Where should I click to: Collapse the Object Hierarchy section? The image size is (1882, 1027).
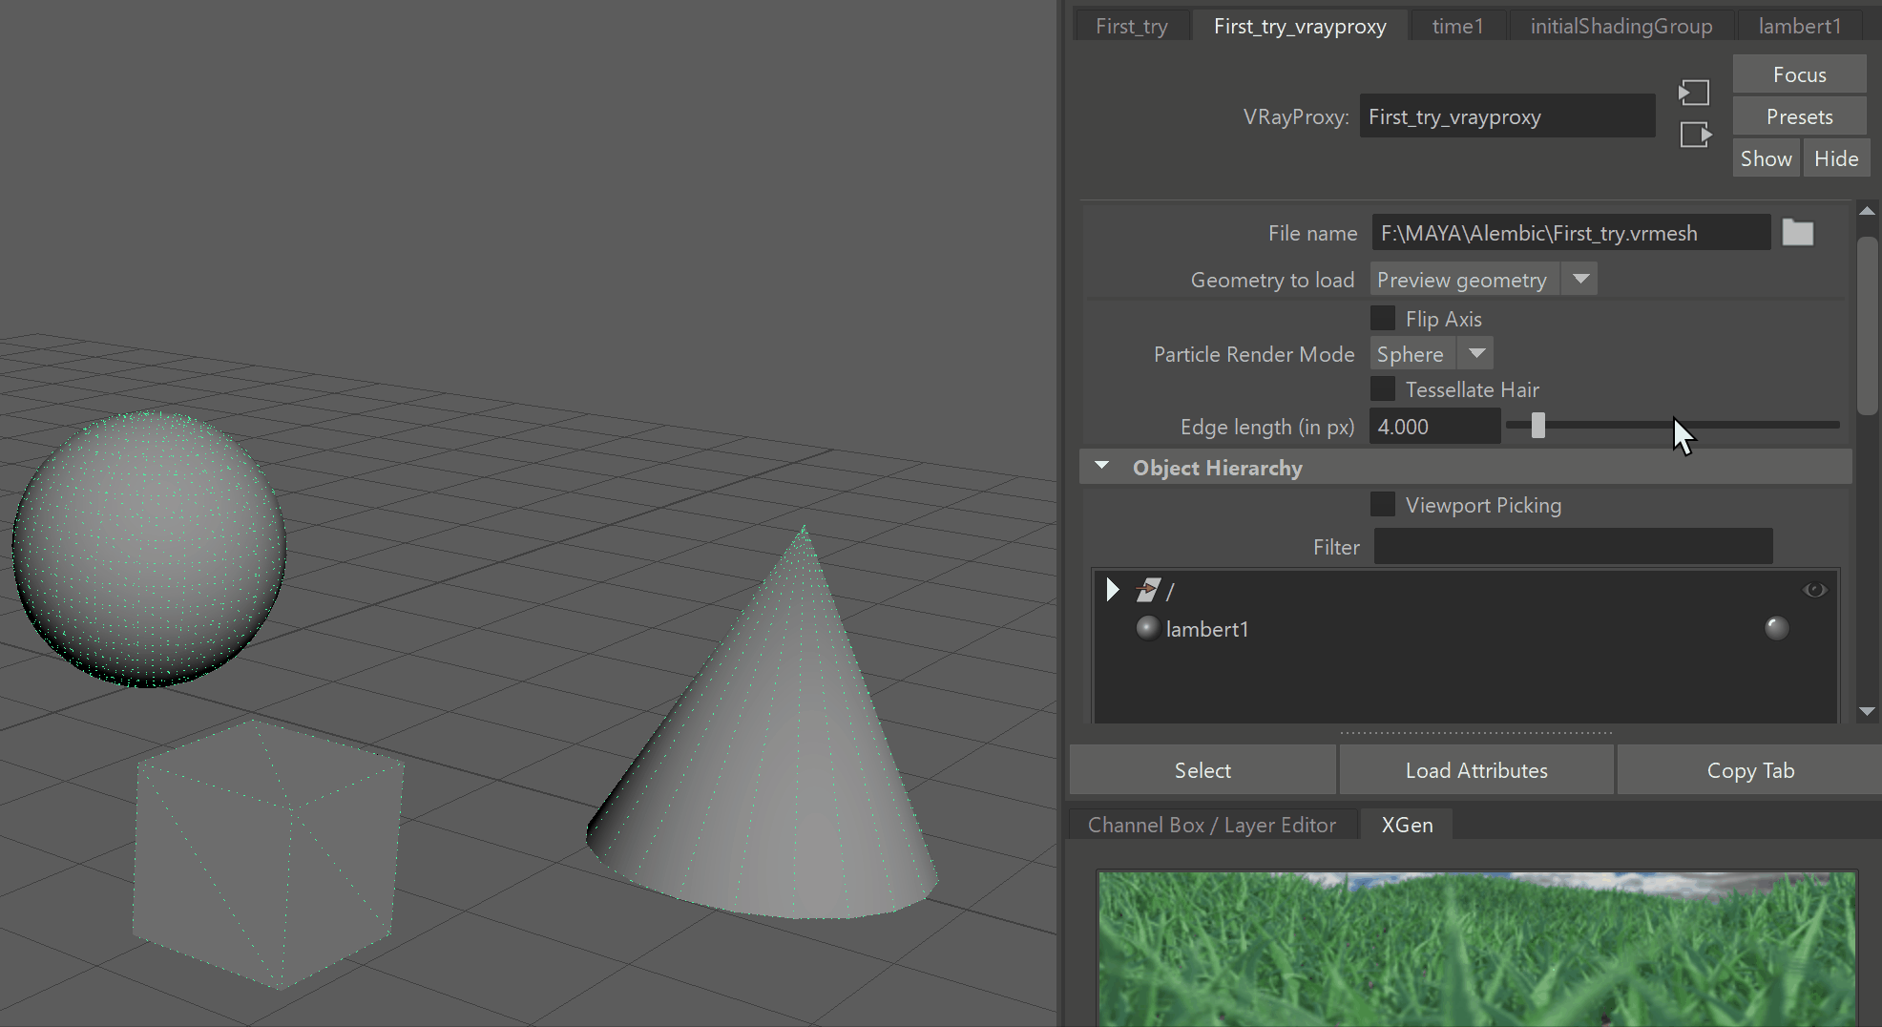[x=1102, y=467]
